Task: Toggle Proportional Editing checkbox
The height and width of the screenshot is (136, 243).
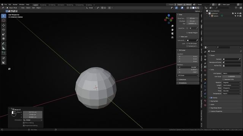Action: [x=24, y=125]
